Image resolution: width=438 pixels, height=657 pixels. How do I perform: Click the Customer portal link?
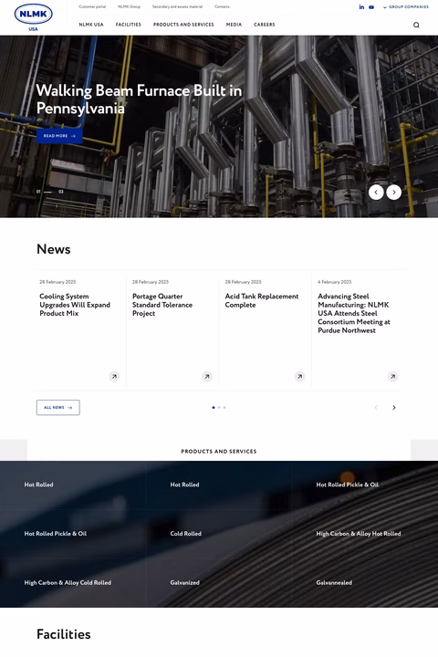92,6
